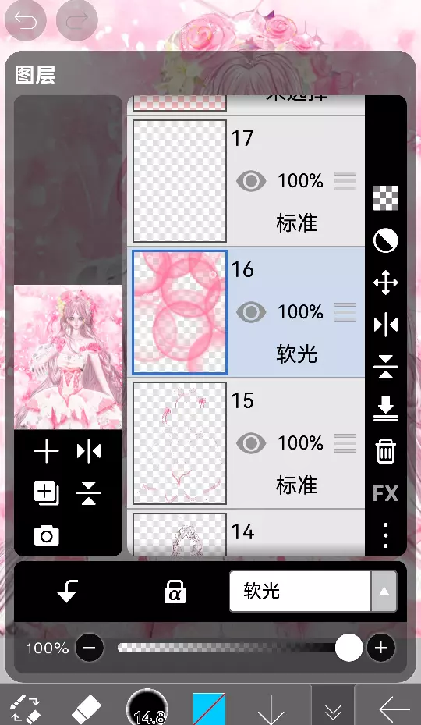Merge layer down with download arrow icon
Screen dimensions: 421x725
tap(385, 409)
